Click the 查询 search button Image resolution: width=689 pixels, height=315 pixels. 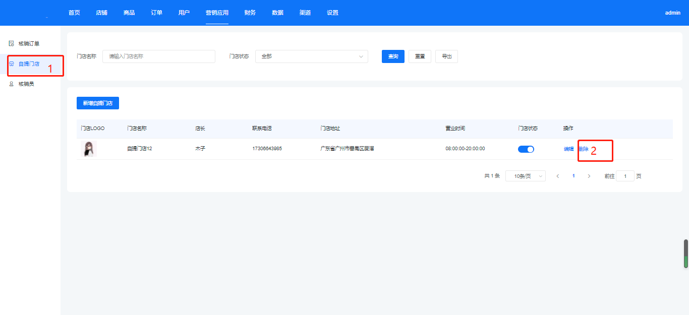coord(393,56)
